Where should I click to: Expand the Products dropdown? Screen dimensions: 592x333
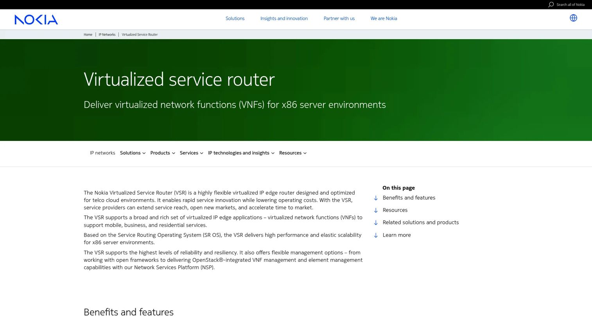(163, 153)
